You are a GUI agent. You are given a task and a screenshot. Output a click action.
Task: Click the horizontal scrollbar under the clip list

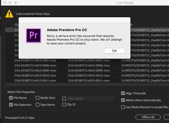(x=87, y=84)
